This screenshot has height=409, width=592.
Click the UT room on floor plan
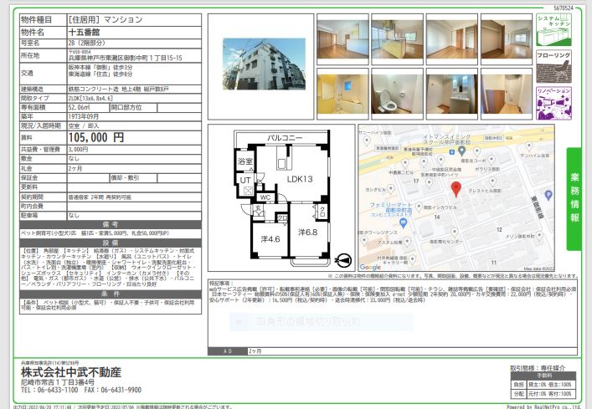pos(245,180)
